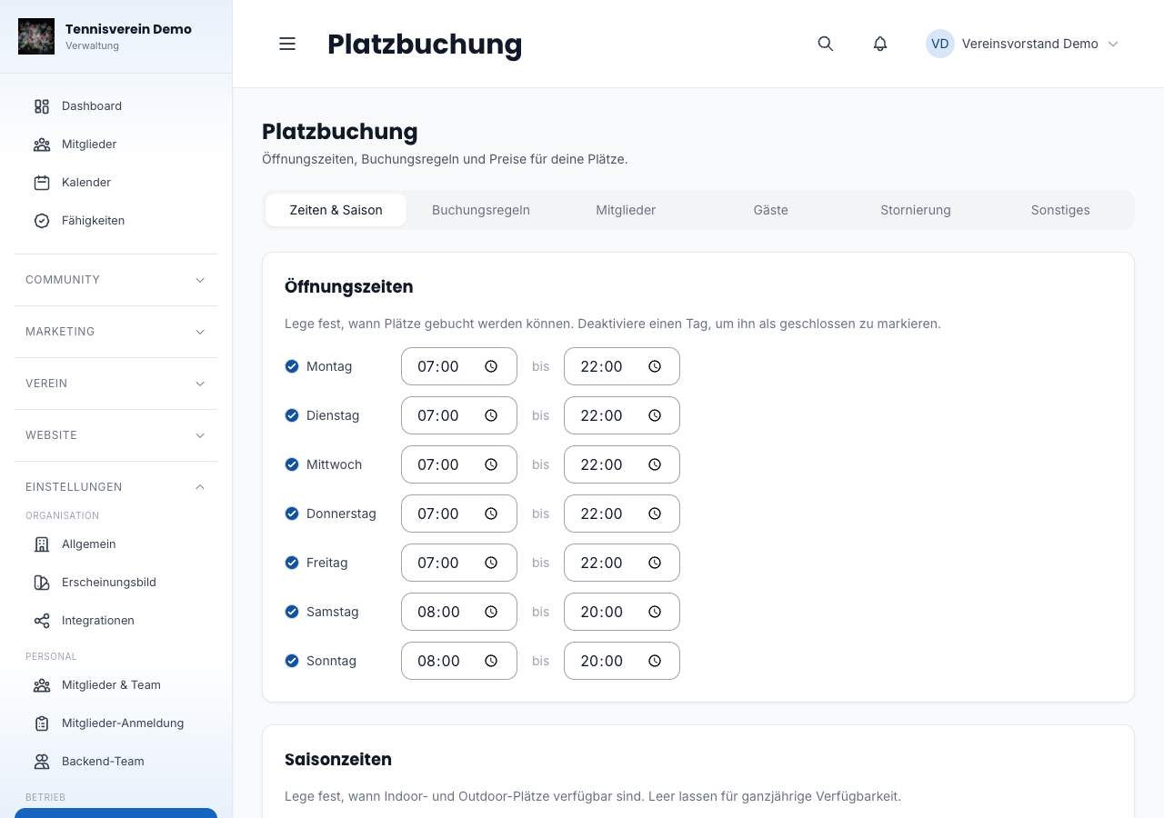1164x818 pixels.
Task: Disable Sonntag opening day checkbox
Action: [x=292, y=661]
